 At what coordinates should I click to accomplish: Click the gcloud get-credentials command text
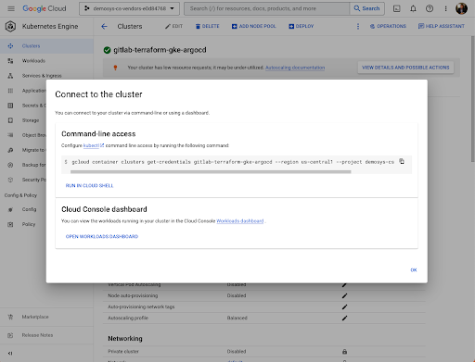(233, 162)
